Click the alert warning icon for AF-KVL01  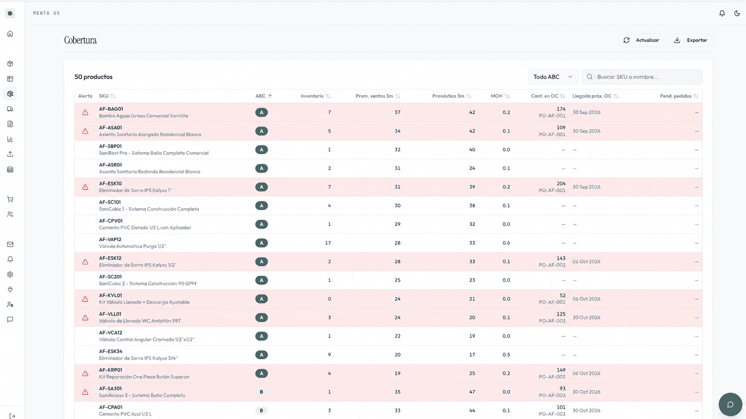85,299
